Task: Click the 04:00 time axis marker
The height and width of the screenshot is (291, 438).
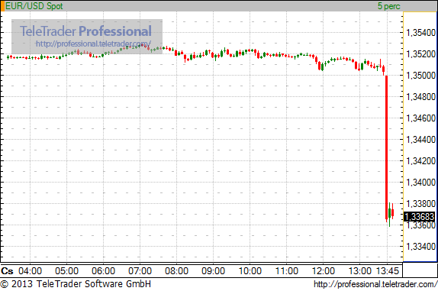Action: tap(31, 271)
